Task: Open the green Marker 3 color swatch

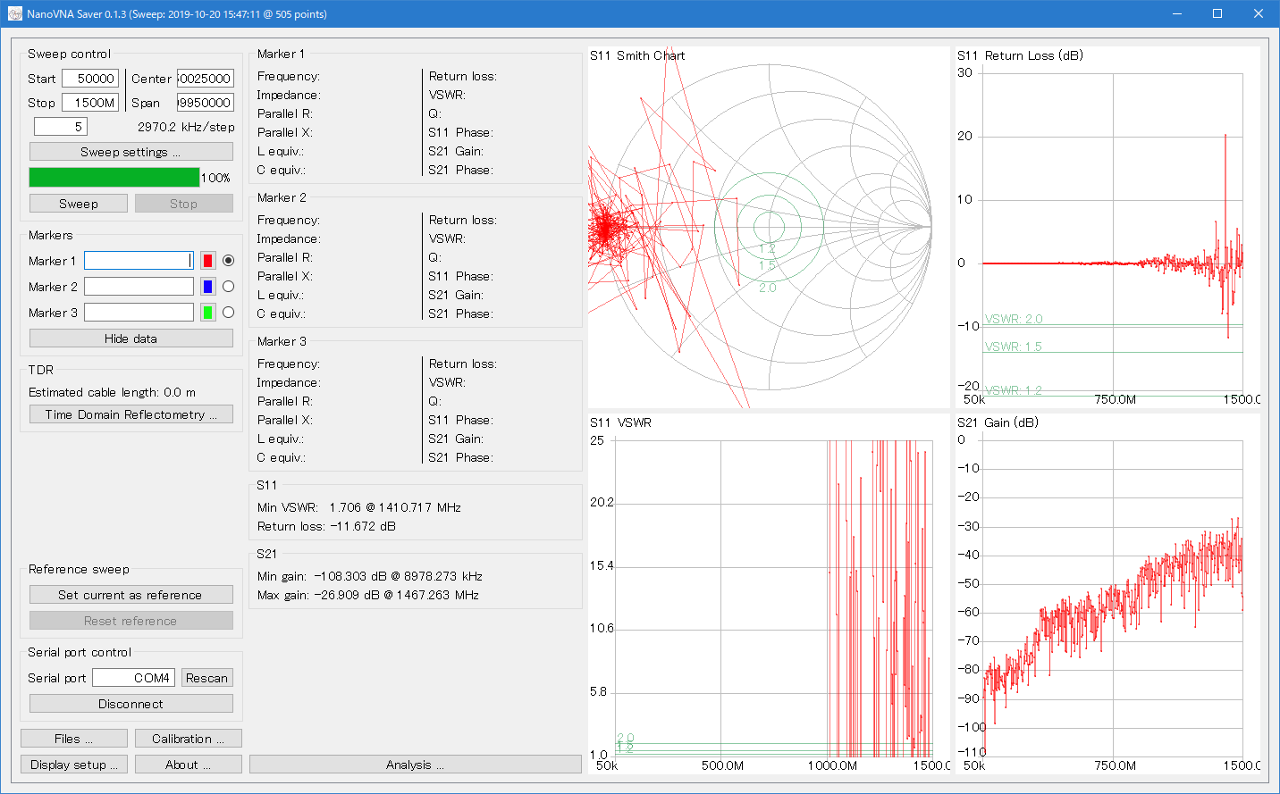Action: point(207,313)
